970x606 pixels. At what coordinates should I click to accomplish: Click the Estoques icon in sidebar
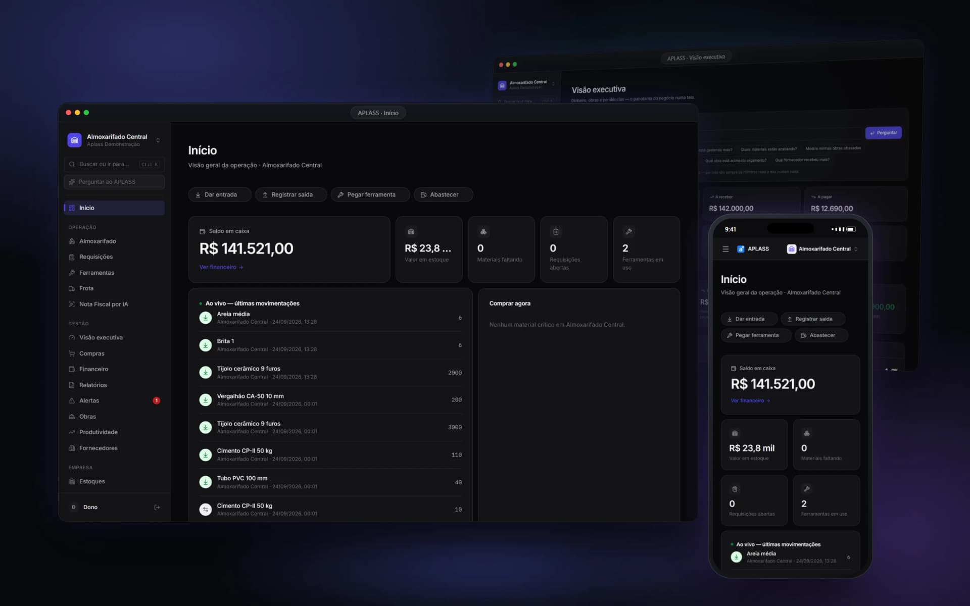click(x=72, y=482)
